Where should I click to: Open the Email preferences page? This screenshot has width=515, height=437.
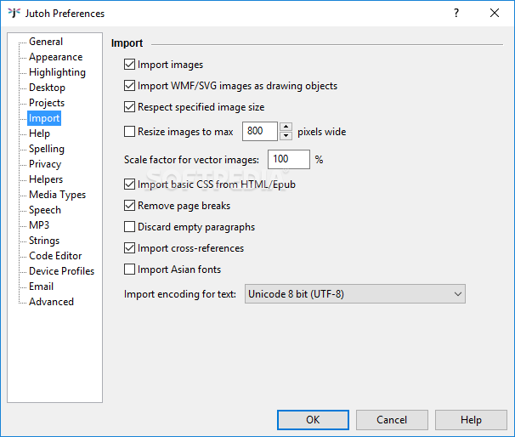tap(41, 287)
